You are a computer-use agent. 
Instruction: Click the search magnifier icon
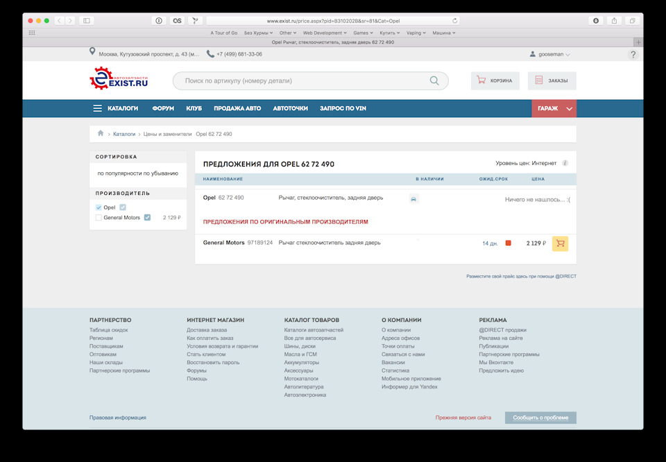click(x=434, y=80)
